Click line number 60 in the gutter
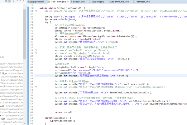 (x=31, y=112)
